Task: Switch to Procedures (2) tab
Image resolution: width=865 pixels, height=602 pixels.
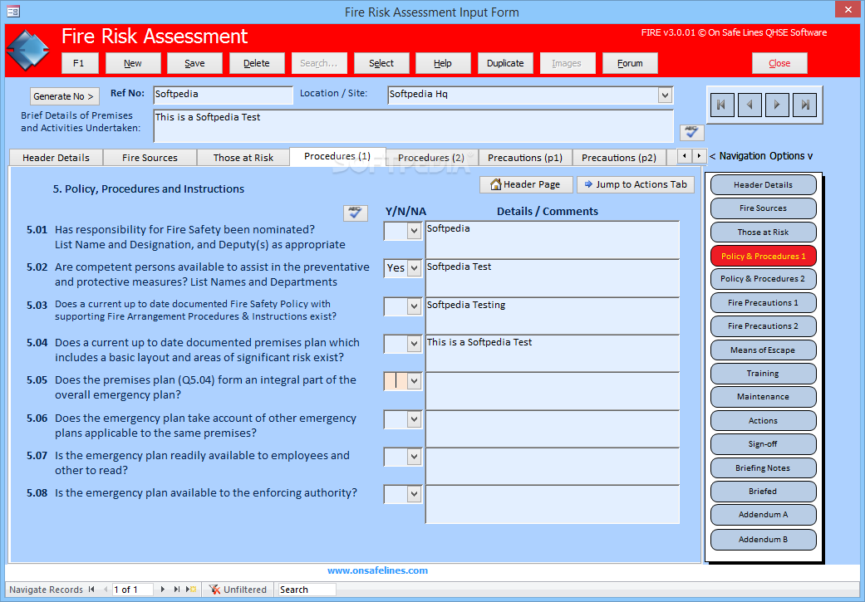Action: click(431, 158)
